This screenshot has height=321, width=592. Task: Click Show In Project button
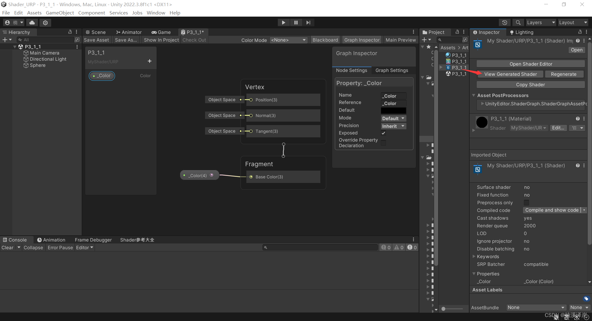click(x=161, y=40)
